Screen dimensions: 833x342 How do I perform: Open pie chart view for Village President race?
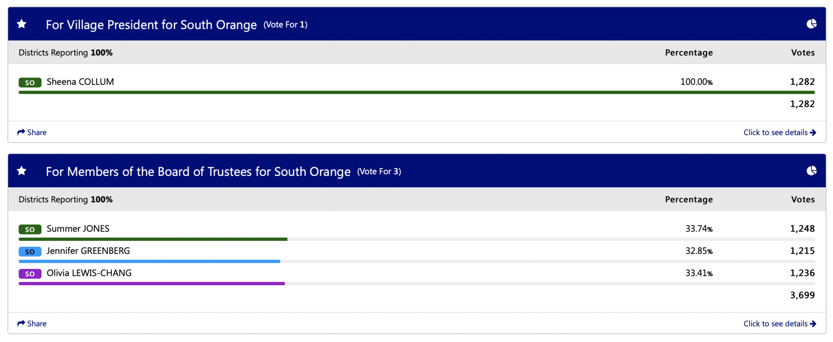coord(811,24)
